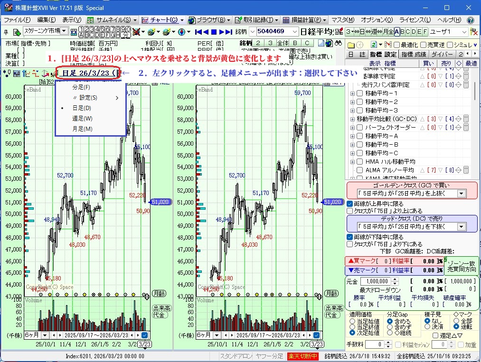Select 月足(M) in the popup menu
This screenshot has height=362, width=481.
tap(82, 129)
